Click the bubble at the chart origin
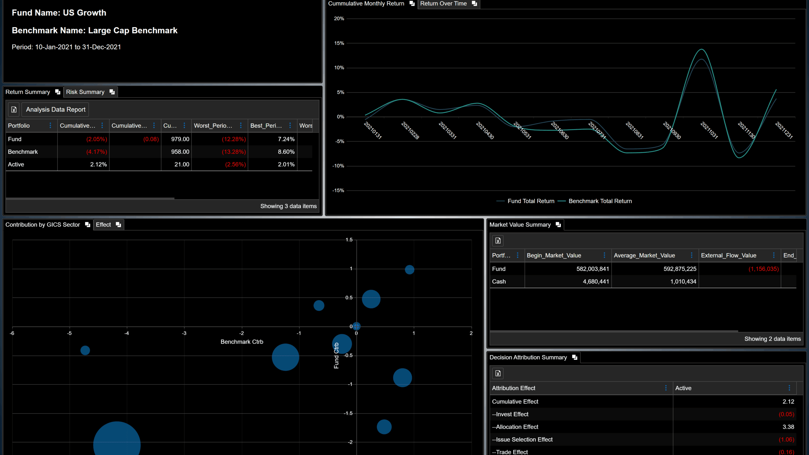This screenshot has height=455, width=809. pyautogui.click(x=356, y=326)
